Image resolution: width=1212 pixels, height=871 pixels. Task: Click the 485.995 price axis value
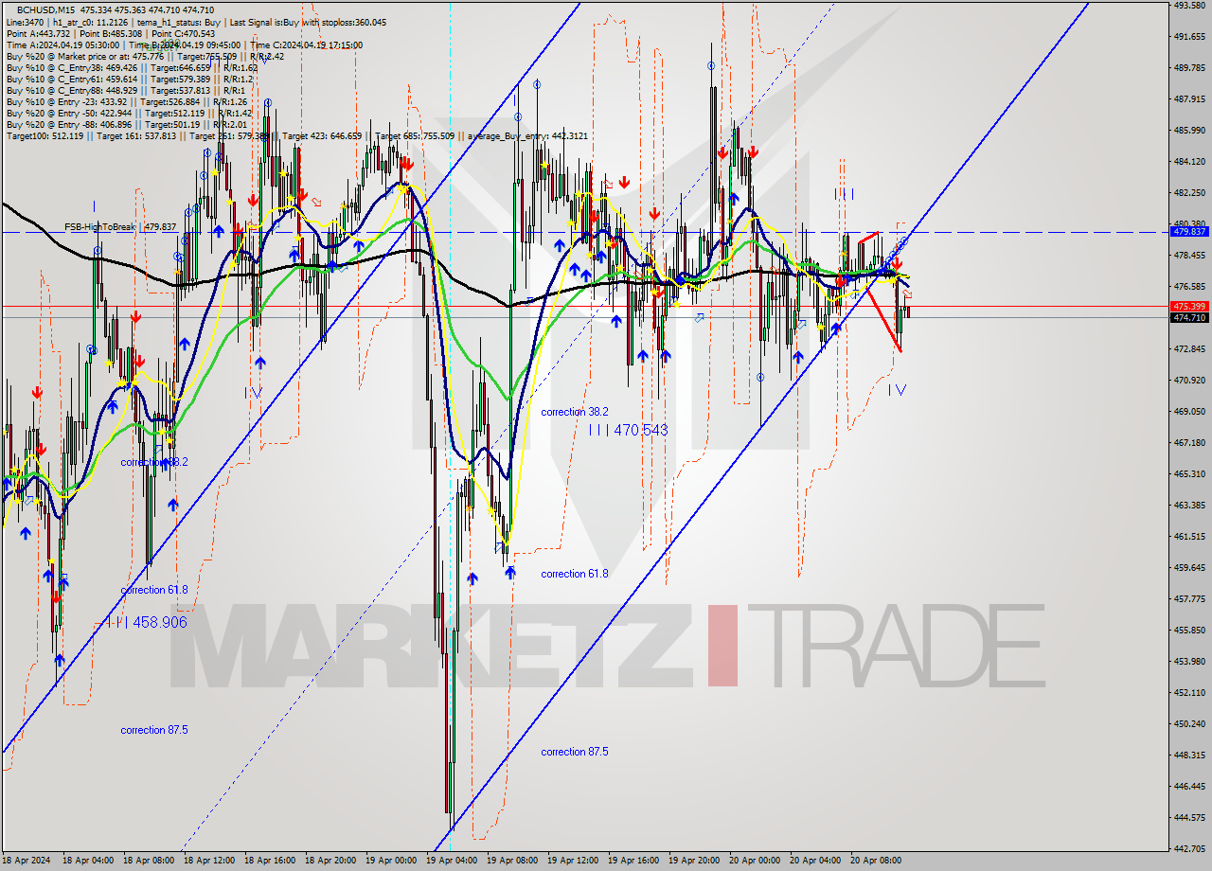pyautogui.click(x=1189, y=131)
